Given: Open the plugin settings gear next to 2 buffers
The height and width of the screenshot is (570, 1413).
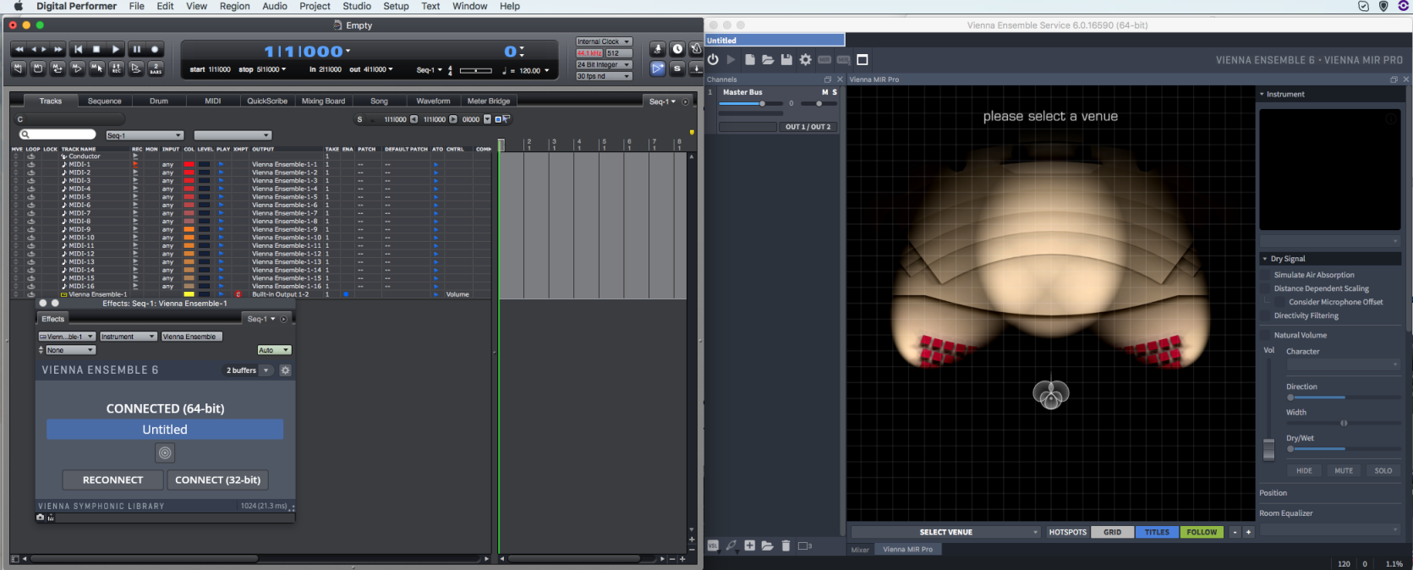Looking at the screenshot, I should (286, 370).
